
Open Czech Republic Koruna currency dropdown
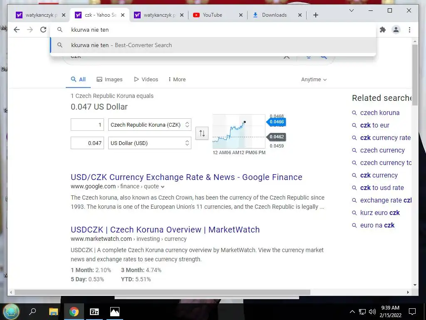pyautogui.click(x=150, y=125)
